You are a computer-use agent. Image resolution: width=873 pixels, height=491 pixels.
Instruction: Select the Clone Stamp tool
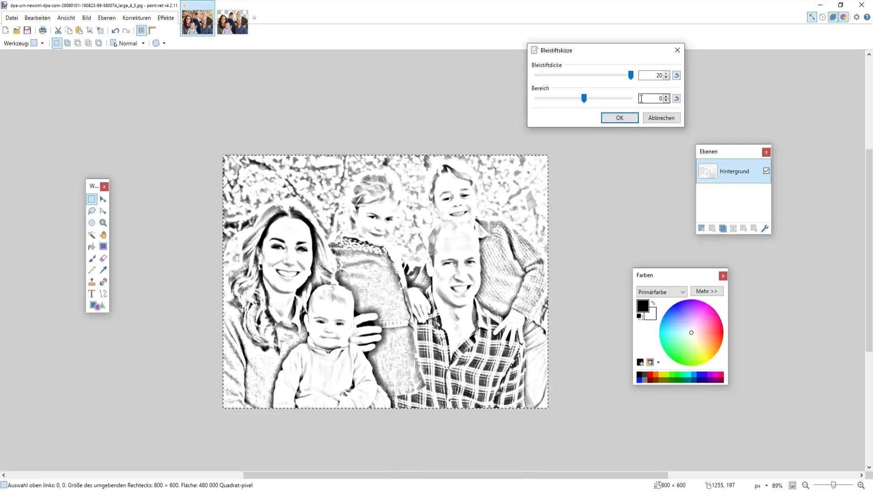coord(92,282)
